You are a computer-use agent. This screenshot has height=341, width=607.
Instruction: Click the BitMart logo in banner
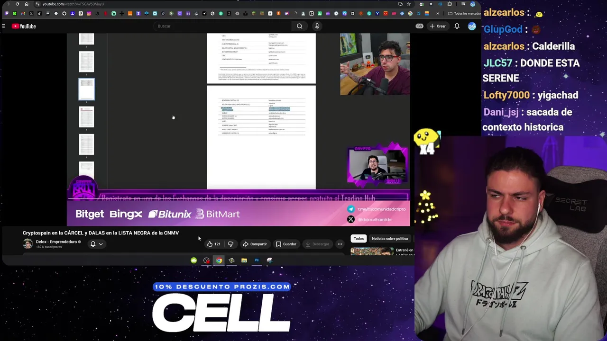click(218, 214)
